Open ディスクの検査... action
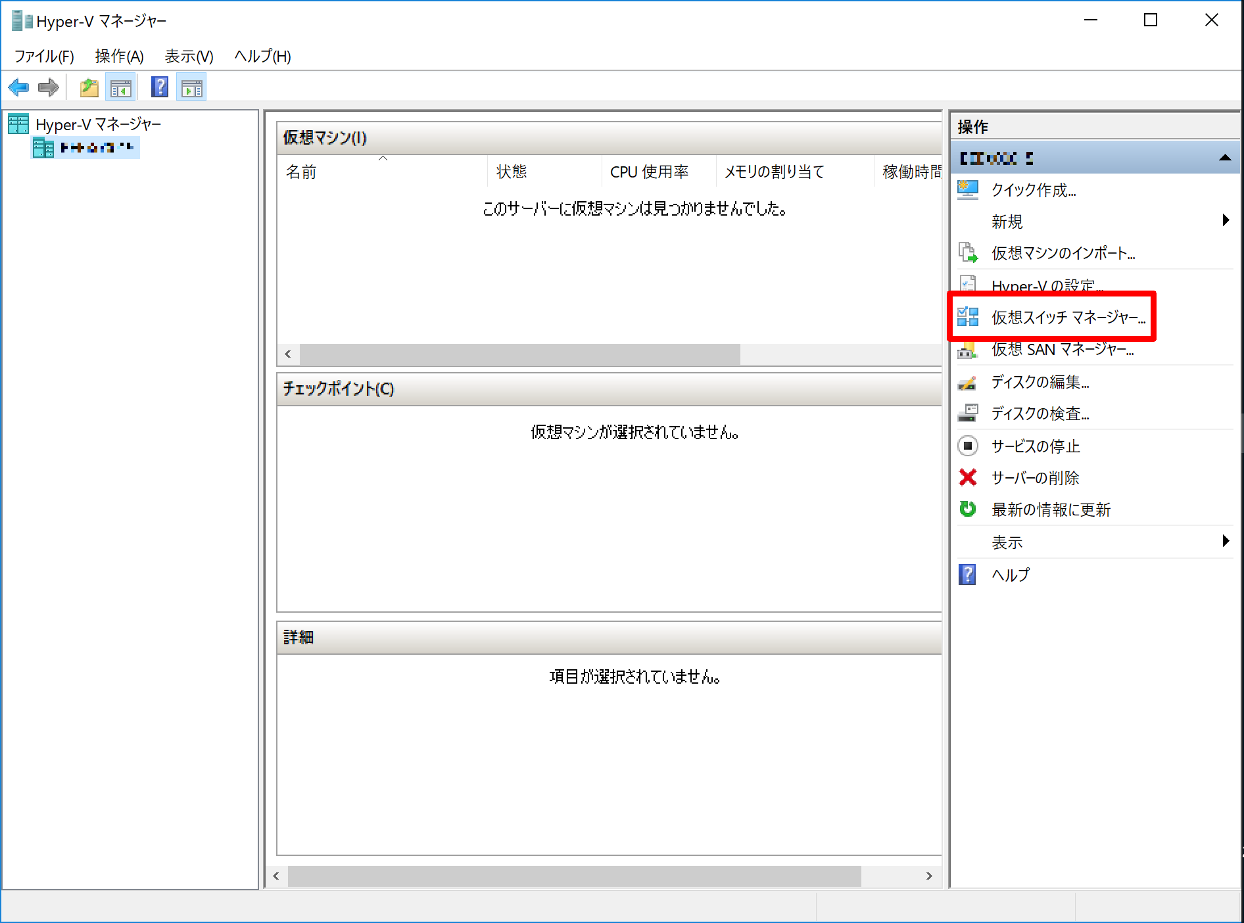Image resolution: width=1244 pixels, height=923 pixels. (1040, 414)
